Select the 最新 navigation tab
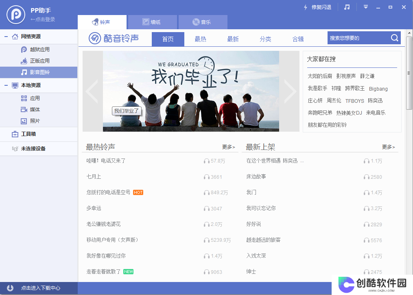 (233, 39)
